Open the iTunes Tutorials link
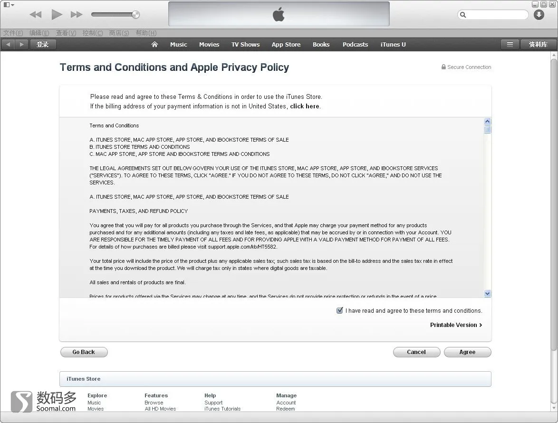 coord(222,409)
